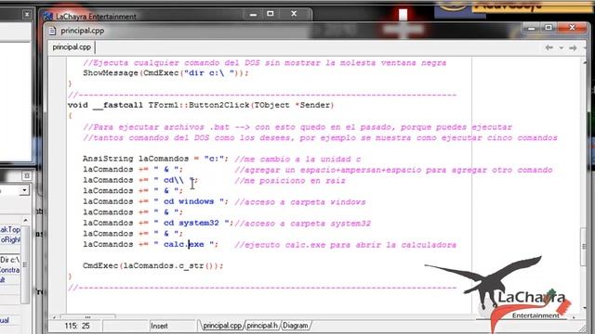The image size is (595, 334).
Task: Click the '//ejecuto calc.exe para abrir la calculadora' comment
Action: 345,245
